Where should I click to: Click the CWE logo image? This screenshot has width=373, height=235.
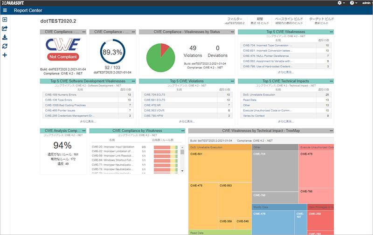(63, 45)
